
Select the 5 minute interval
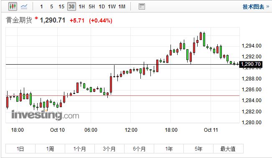tap(51, 7)
